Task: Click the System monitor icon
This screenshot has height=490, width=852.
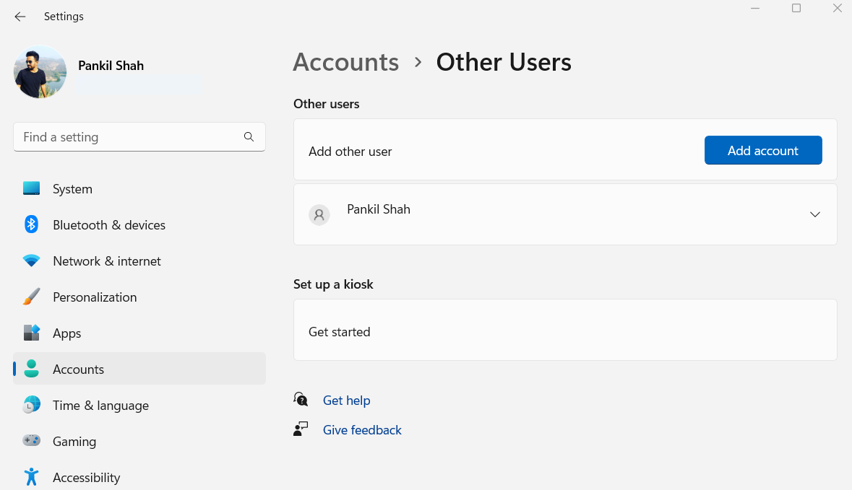Action: coord(32,188)
